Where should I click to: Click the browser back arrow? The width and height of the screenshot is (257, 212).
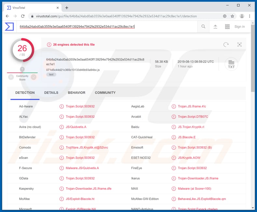click(7, 16)
